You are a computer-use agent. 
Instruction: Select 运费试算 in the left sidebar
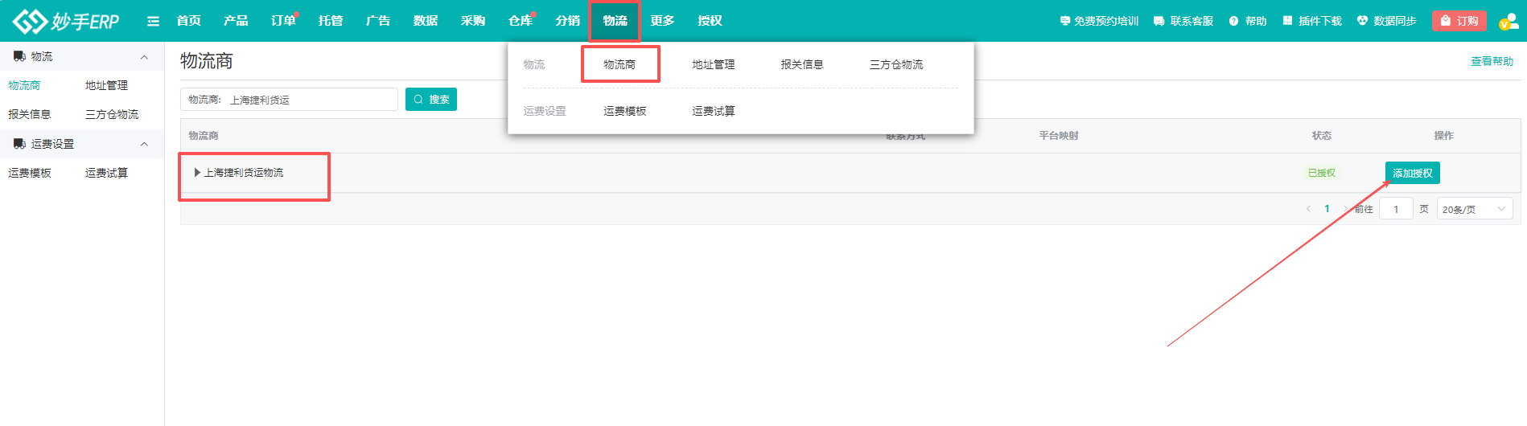click(106, 173)
